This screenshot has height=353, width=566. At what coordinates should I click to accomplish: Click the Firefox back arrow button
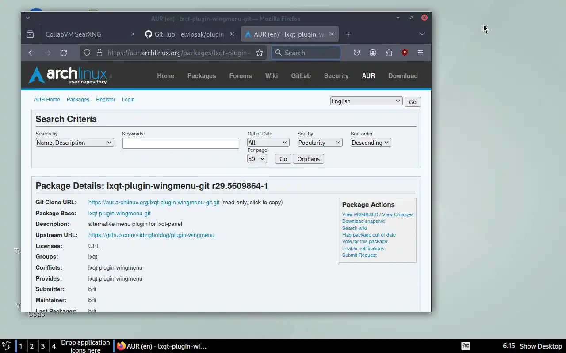pos(32,53)
